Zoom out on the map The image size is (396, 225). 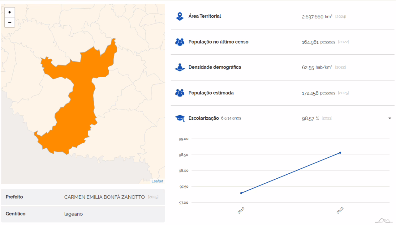pyautogui.click(x=10, y=22)
